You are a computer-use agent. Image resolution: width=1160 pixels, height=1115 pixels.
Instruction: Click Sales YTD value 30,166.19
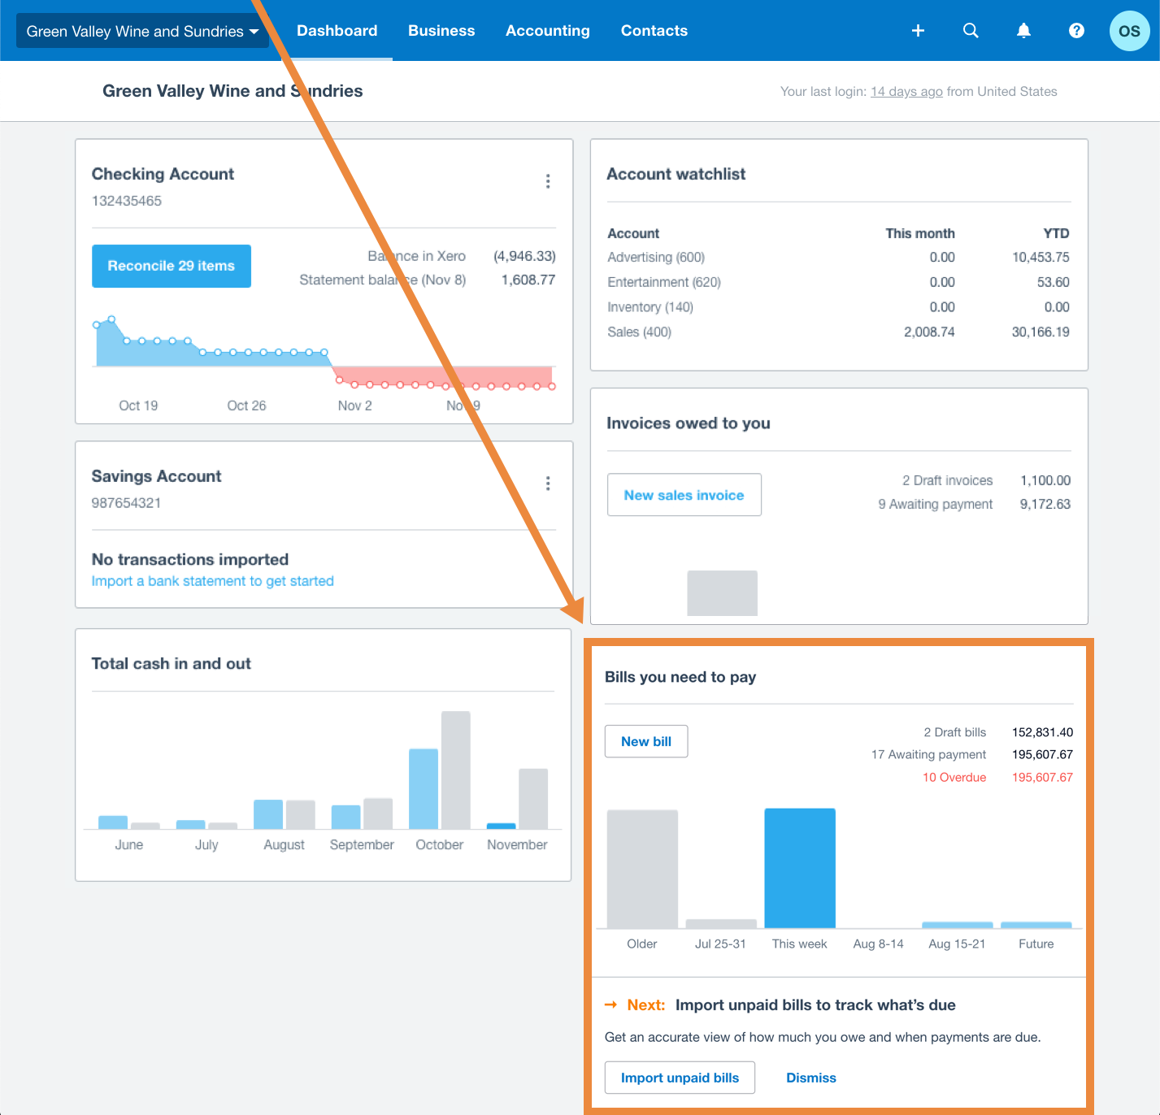click(1041, 332)
